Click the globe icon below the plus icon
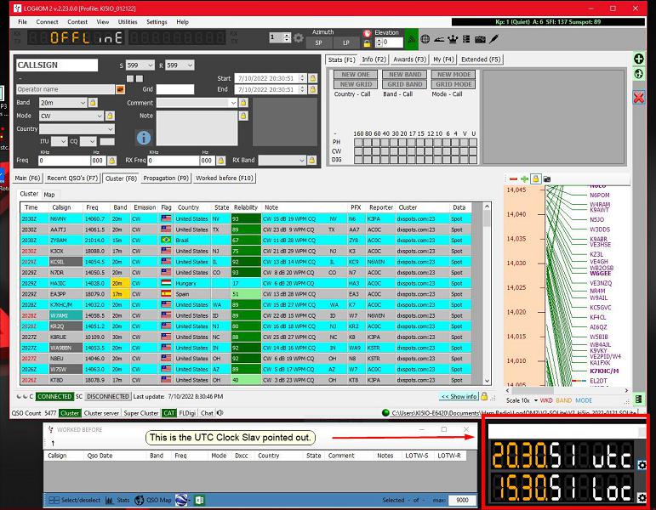Screen dimensions: 656x510 click(x=638, y=74)
